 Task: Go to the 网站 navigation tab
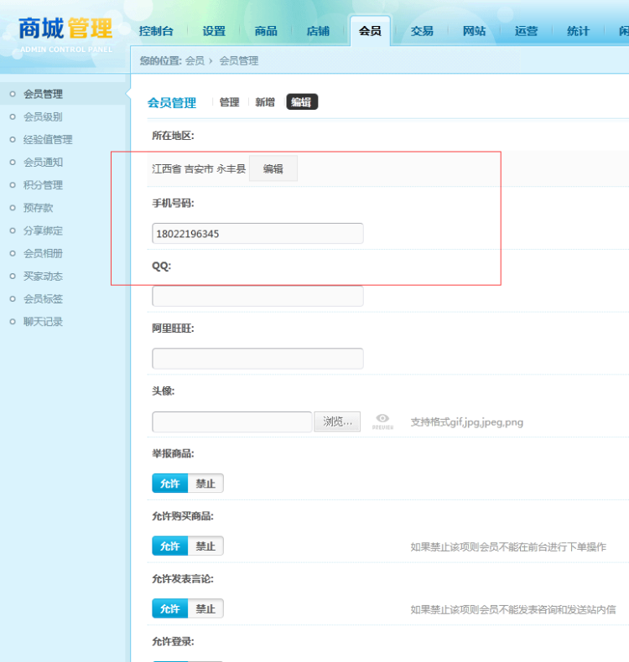point(474,31)
